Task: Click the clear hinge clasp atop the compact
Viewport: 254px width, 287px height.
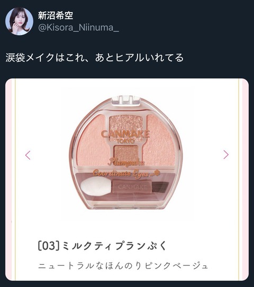Action: [x=125, y=101]
